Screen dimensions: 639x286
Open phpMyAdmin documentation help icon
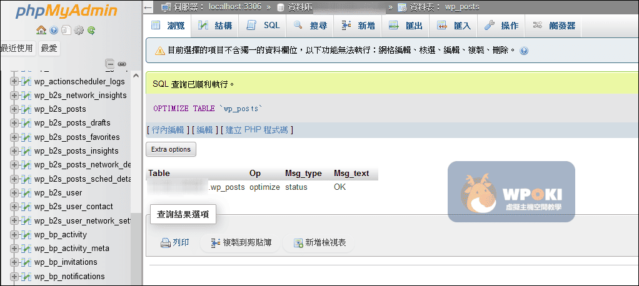point(54,30)
